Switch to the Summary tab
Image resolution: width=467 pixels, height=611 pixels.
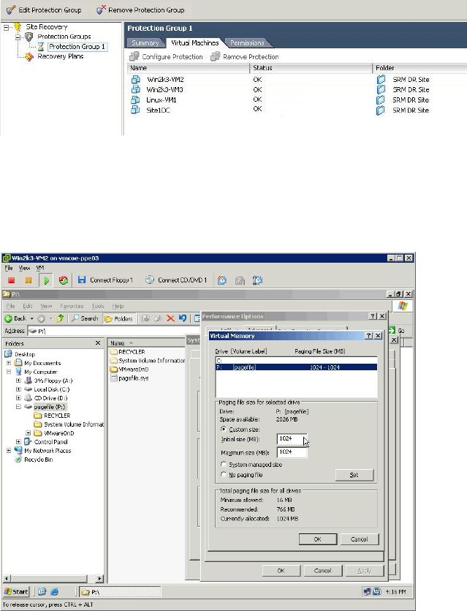145,43
